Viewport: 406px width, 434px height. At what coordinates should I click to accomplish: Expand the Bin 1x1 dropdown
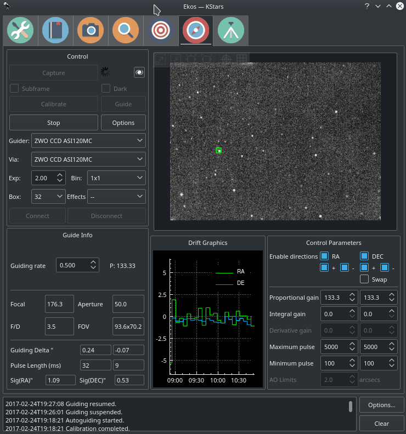tap(116, 178)
